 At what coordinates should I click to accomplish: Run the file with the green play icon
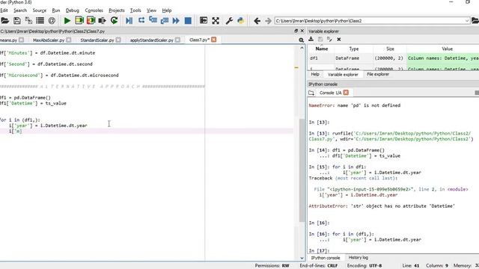(x=67, y=21)
